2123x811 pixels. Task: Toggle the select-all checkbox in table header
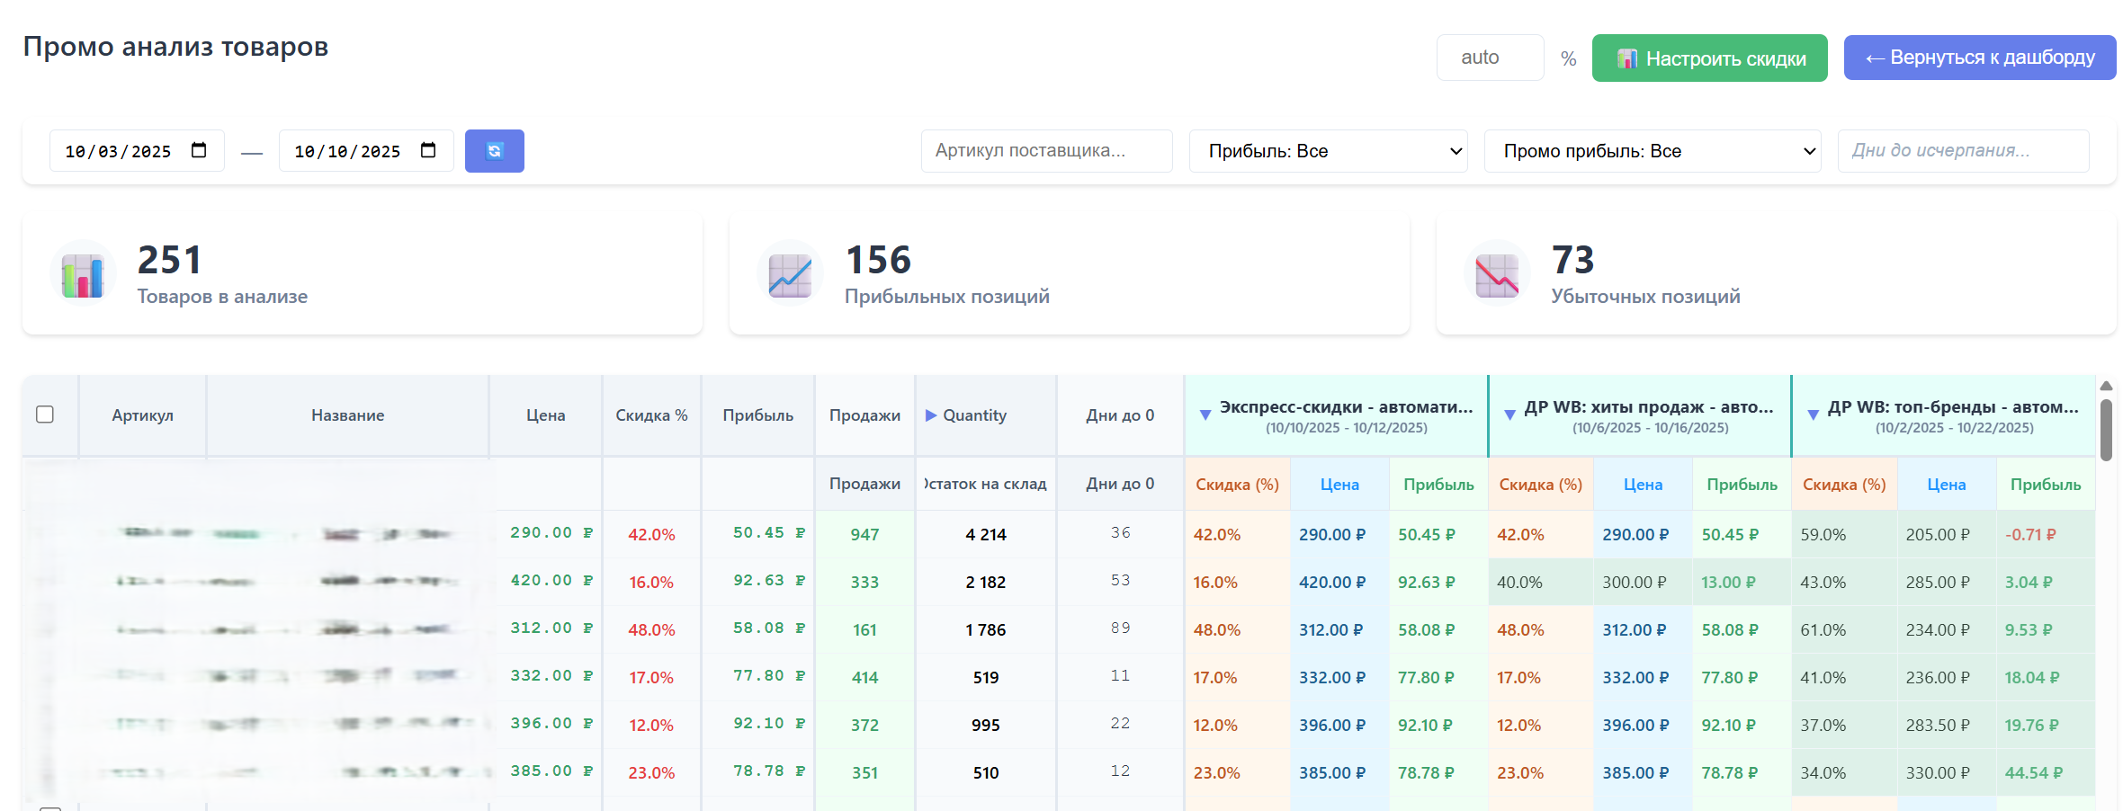coord(45,414)
